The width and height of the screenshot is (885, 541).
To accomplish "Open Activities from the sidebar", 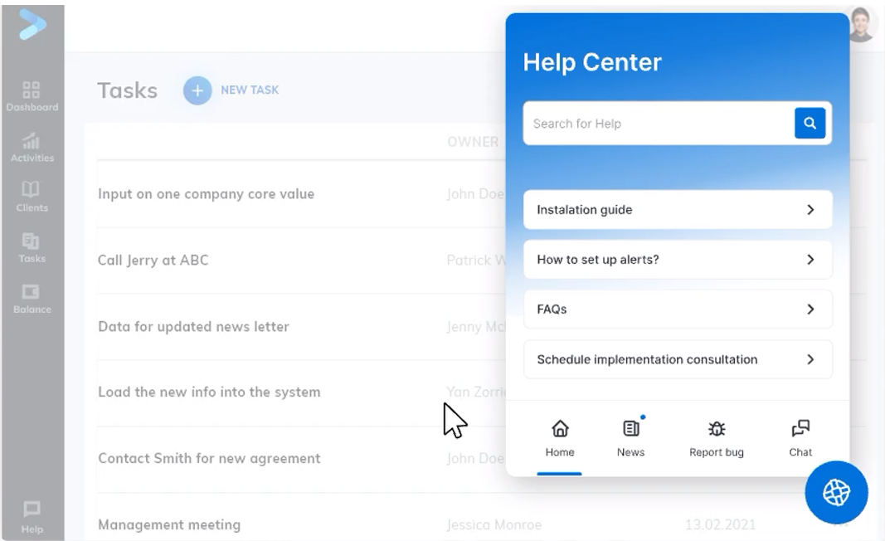I will pyautogui.click(x=32, y=141).
